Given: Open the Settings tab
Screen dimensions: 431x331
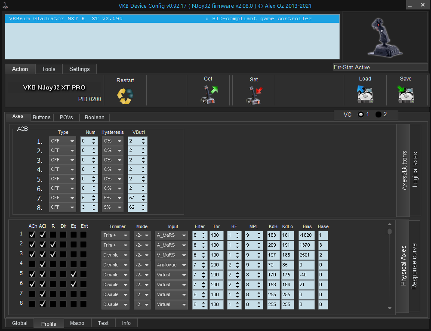Looking at the screenshot, I should pos(80,69).
